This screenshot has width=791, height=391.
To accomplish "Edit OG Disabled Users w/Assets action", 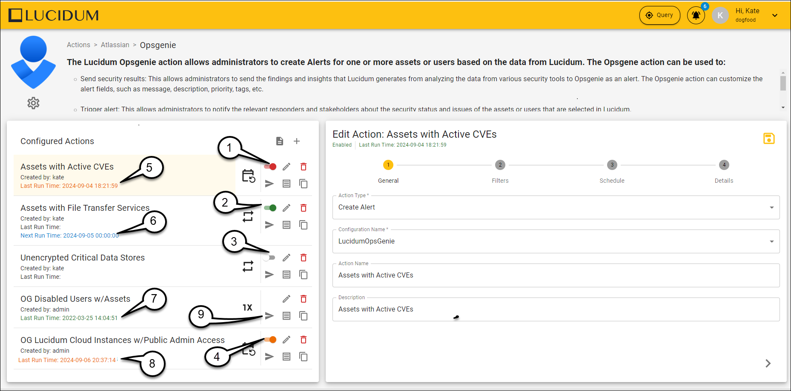I will [287, 299].
